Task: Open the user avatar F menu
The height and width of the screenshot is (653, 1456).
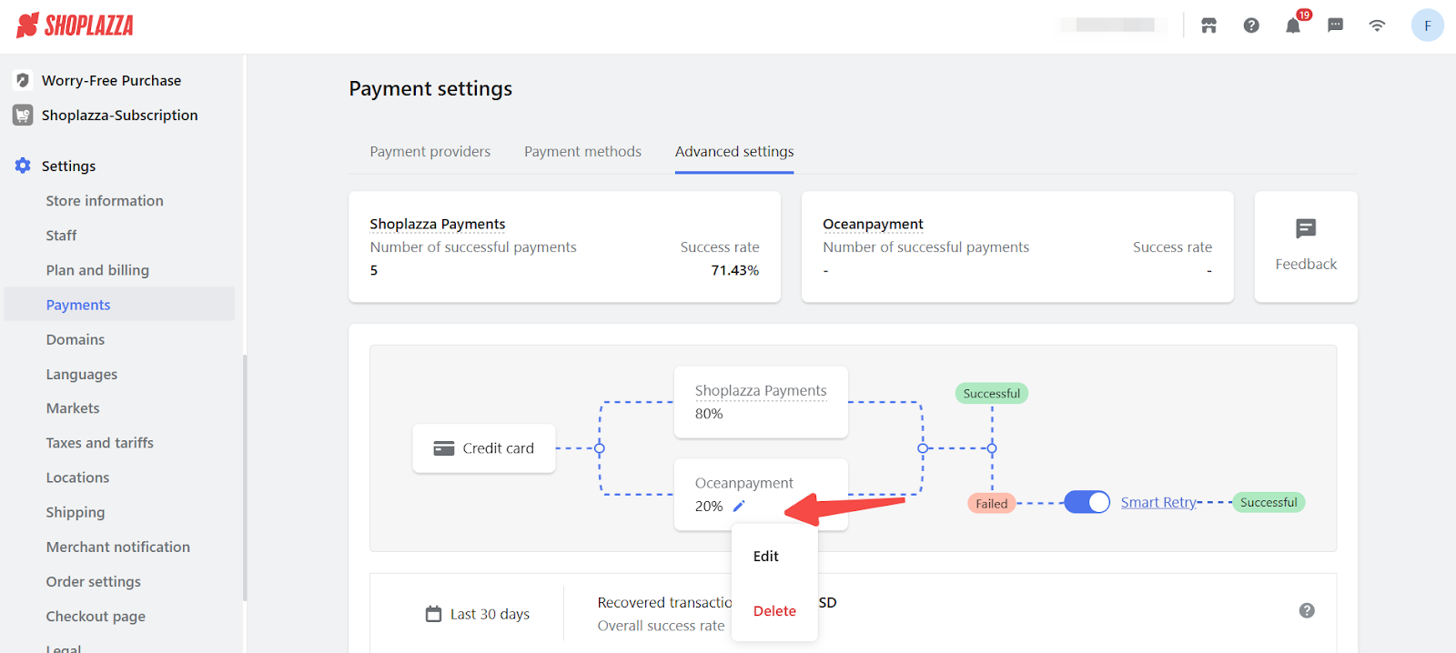Action: click(x=1427, y=25)
